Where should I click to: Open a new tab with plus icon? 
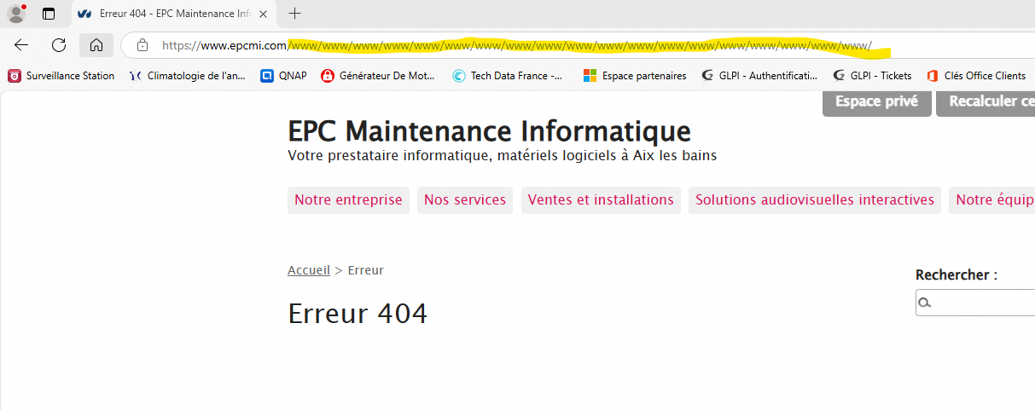coord(295,14)
